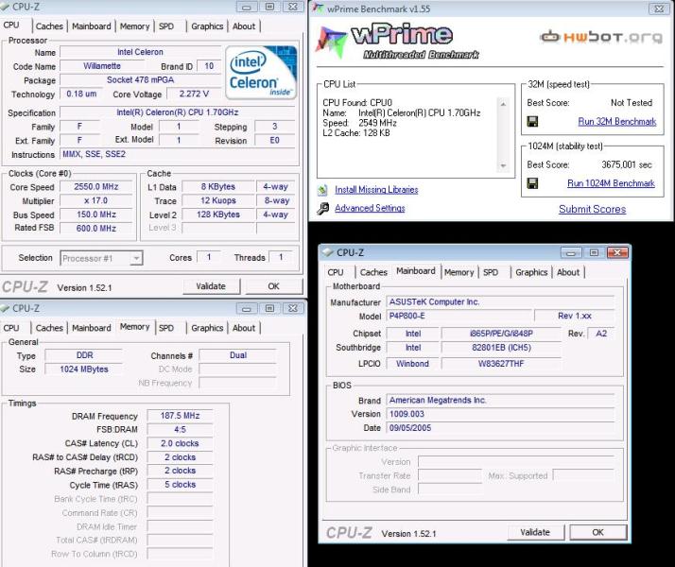The width and height of the screenshot is (675, 567).
Task: Click the Multiplier x 17.0 field
Action: click(96, 201)
